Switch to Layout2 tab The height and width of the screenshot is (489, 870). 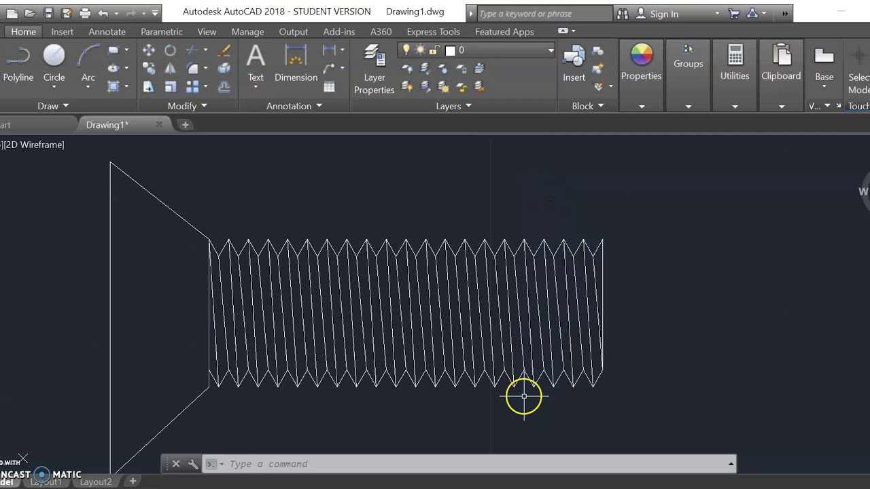(x=95, y=482)
